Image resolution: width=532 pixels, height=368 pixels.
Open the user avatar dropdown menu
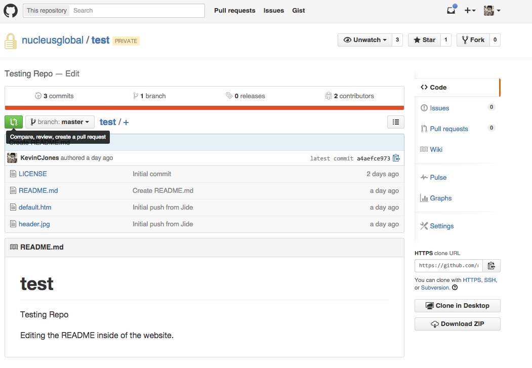492,11
